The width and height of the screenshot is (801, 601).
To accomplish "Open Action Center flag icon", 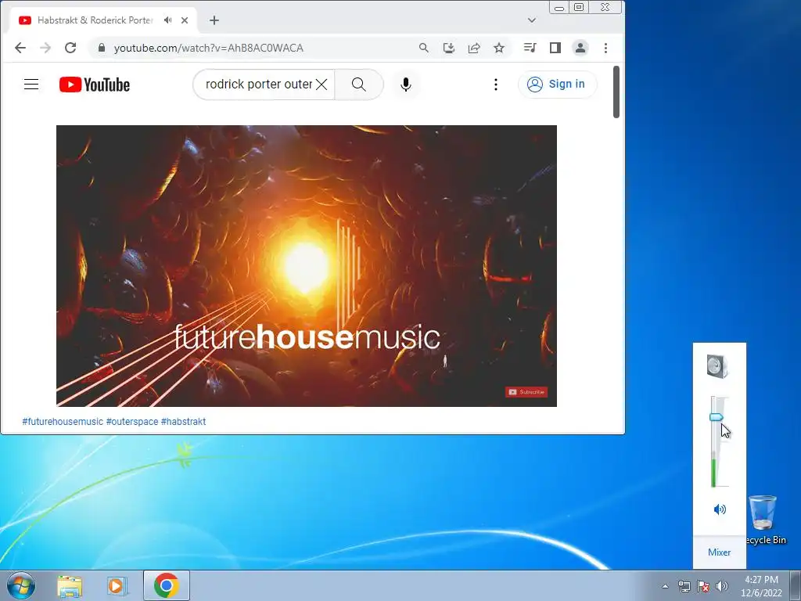I will point(703,586).
